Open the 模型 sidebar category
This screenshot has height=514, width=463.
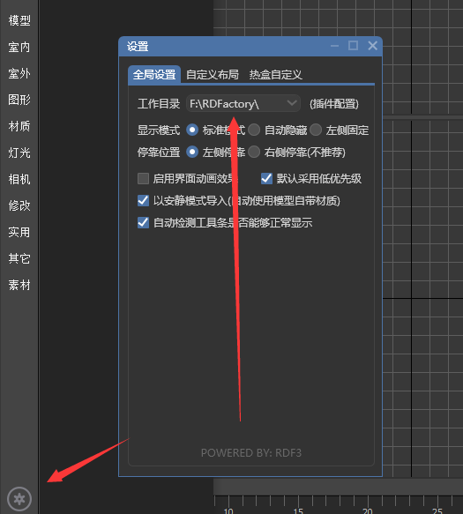(19, 20)
